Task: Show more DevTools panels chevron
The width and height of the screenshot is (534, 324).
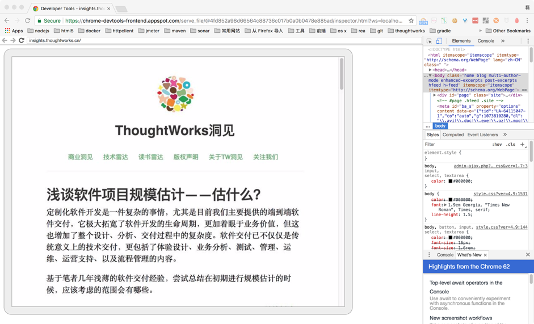Action: tap(503, 41)
